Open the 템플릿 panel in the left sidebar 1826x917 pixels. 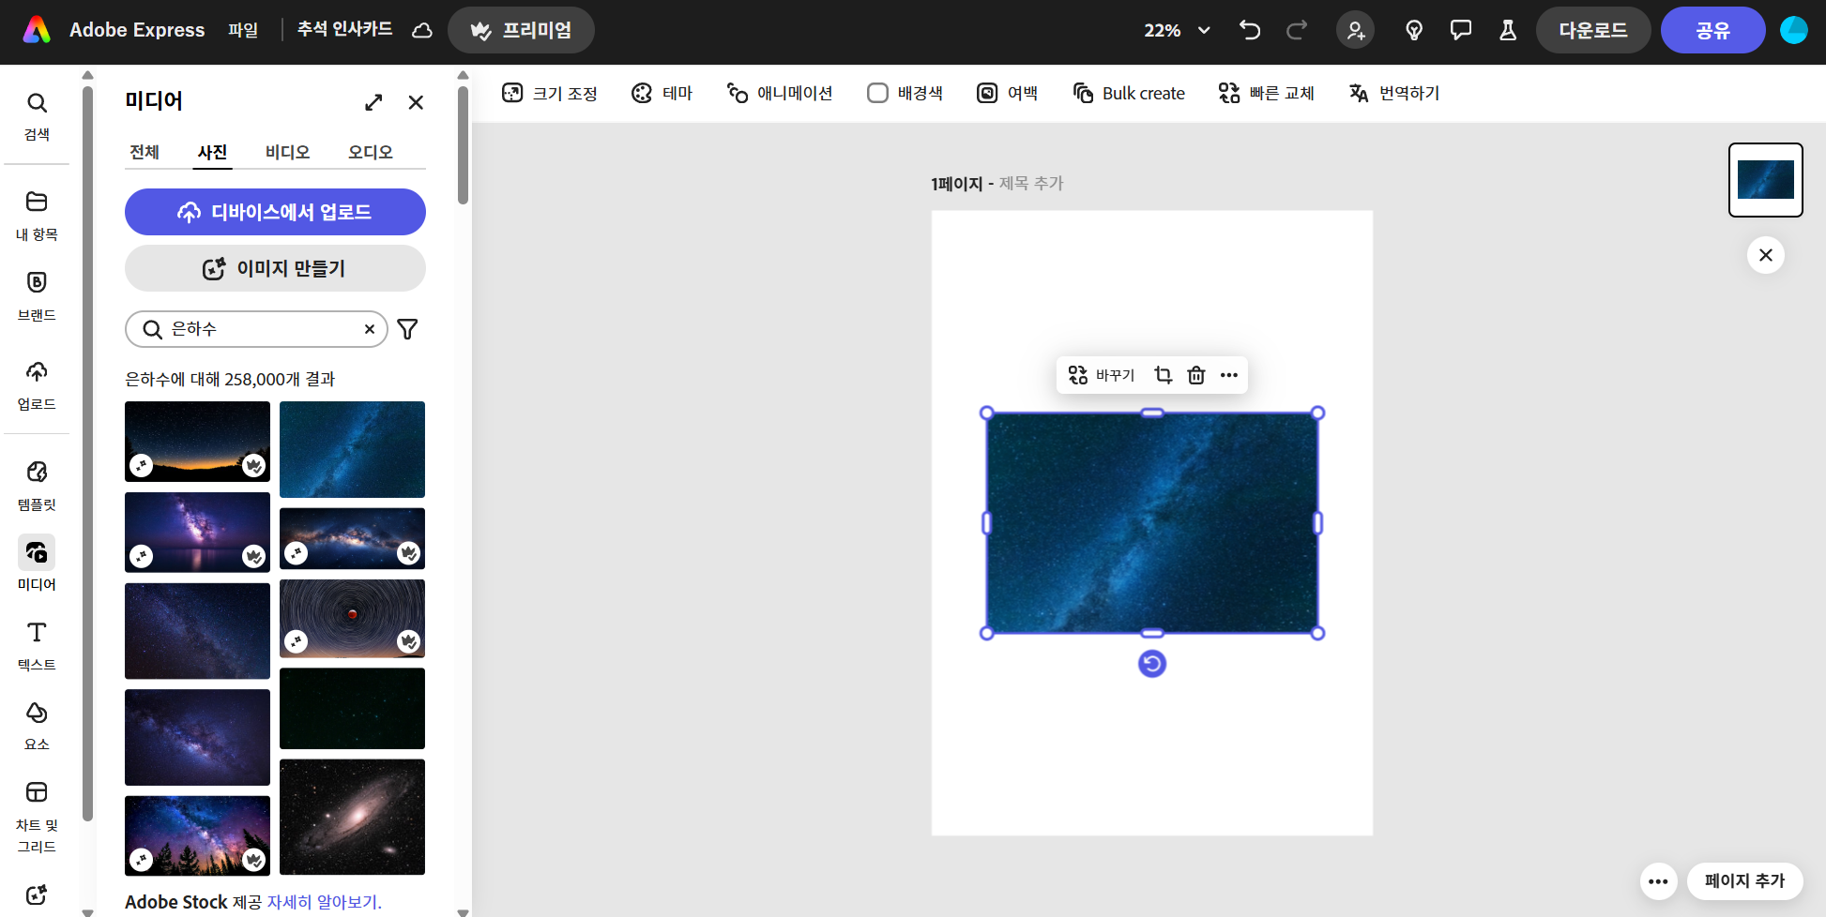pyautogui.click(x=36, y=484)
